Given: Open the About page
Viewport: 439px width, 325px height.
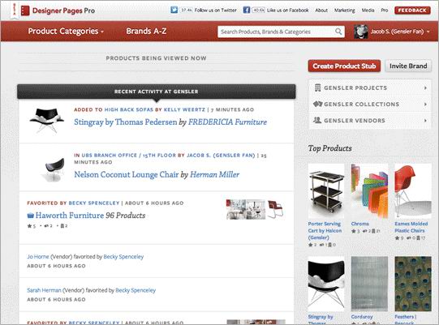Looking at the screenshot, I should [x=321, y=11].
